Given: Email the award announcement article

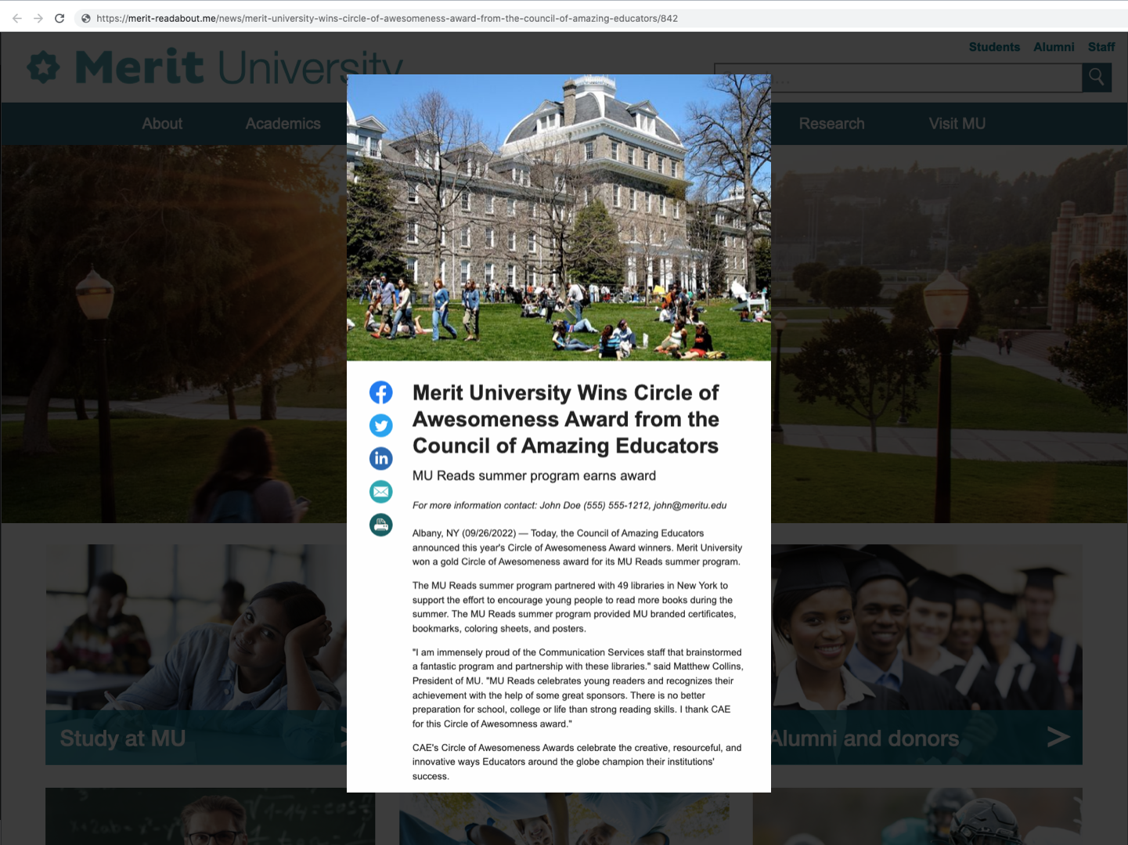Looking at the screenshot, I should click(381, 491).
